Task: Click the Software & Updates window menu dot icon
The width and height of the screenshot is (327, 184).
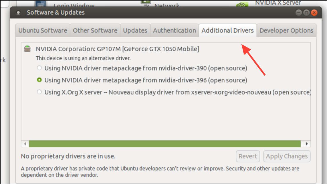Action: coord(18,13)
